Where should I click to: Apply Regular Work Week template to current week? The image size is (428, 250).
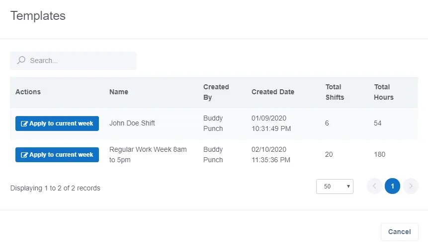57,155
